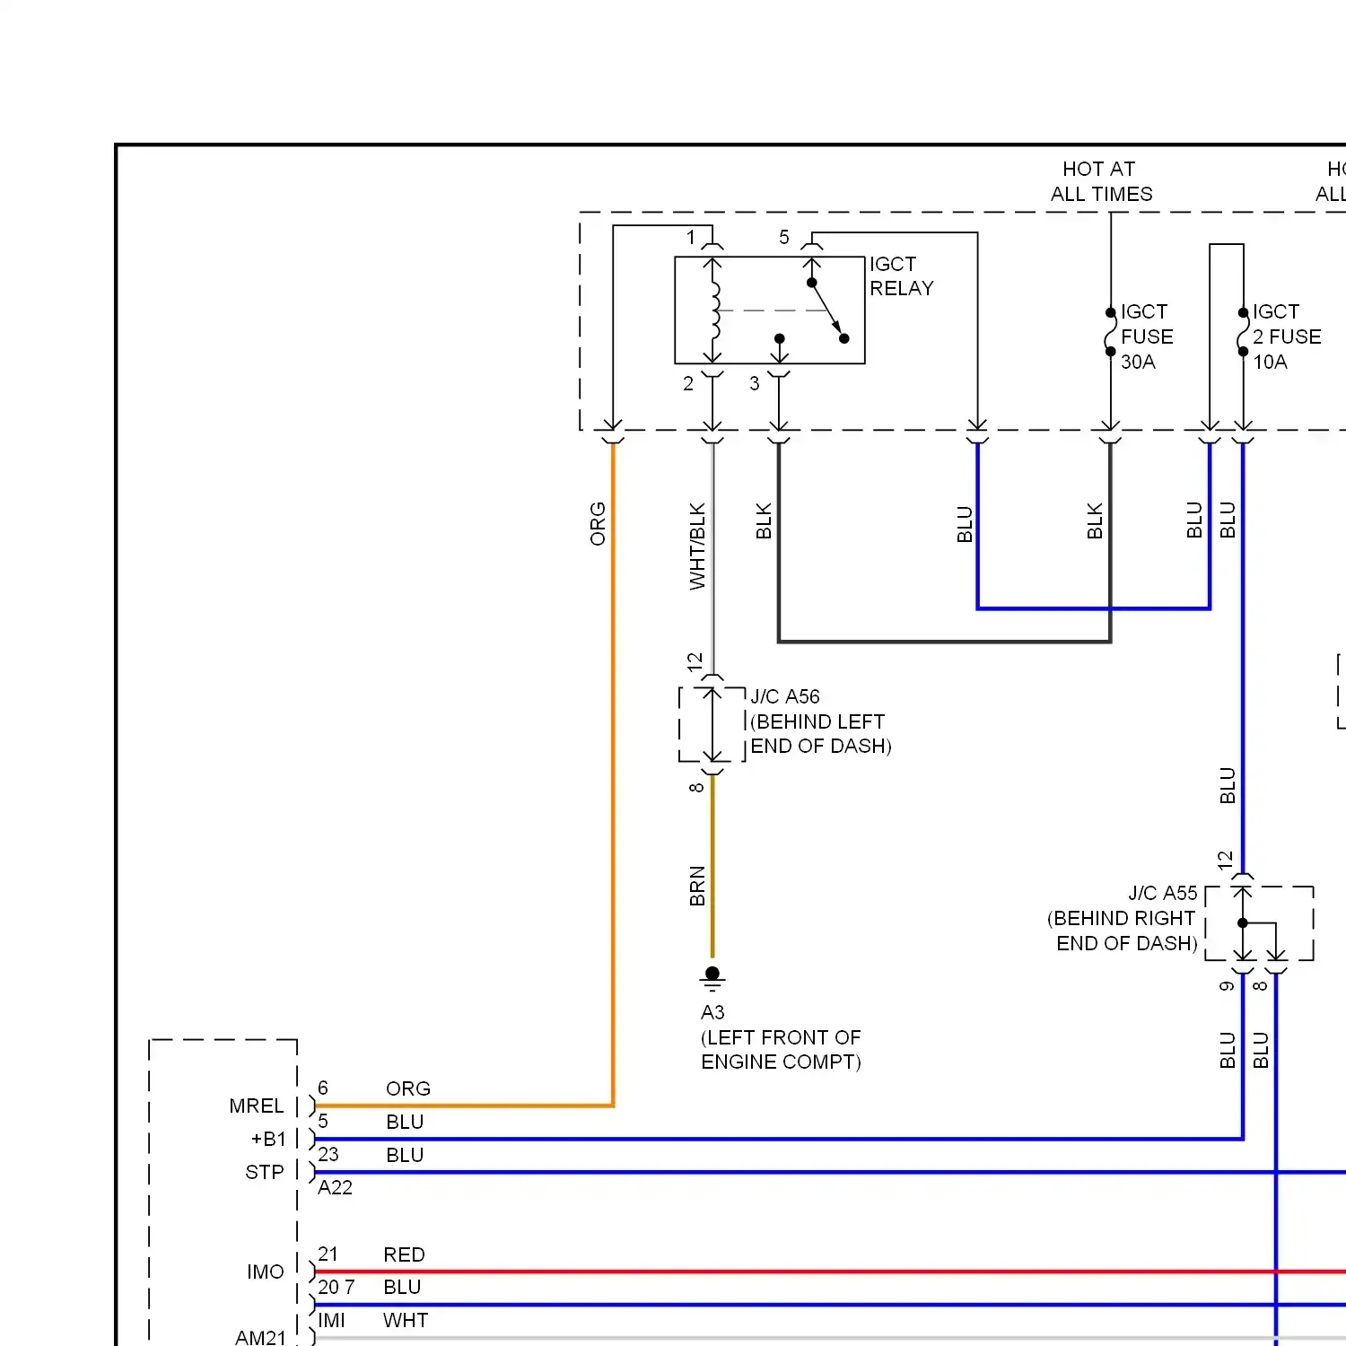Click pin number 12 above J/C A55
The width and height of the screenshot is (1346, 1346).
pyautogui.click(x=1226, y=861)
